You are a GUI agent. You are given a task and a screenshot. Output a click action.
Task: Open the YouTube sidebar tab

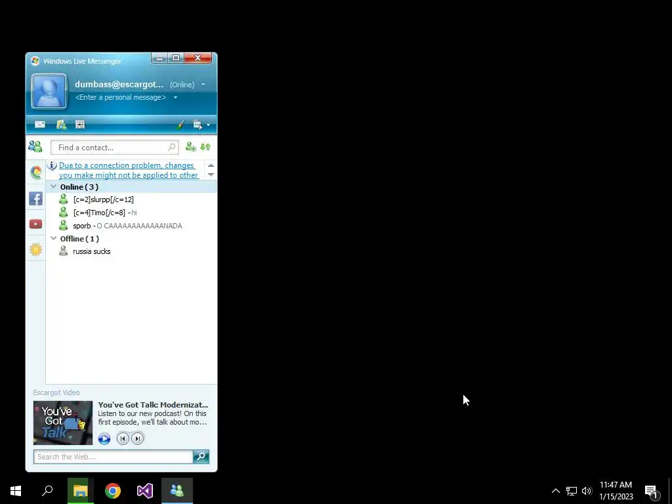(35, 224)
